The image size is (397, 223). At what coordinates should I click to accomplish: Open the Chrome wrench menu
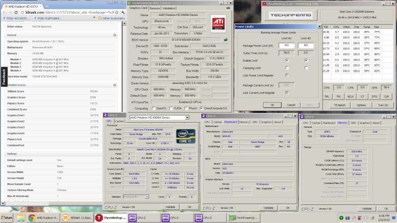[x=123, y=12]
